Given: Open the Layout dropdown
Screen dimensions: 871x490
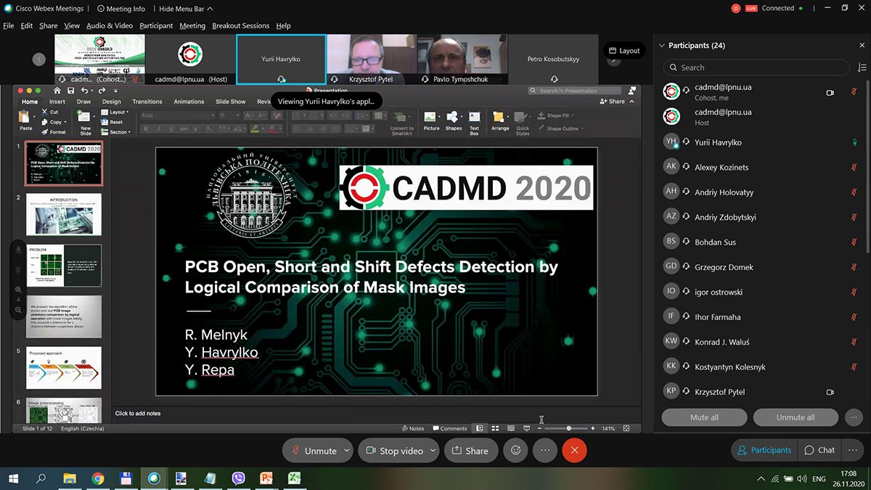Looking at the screenshot, I should (116, 113).
